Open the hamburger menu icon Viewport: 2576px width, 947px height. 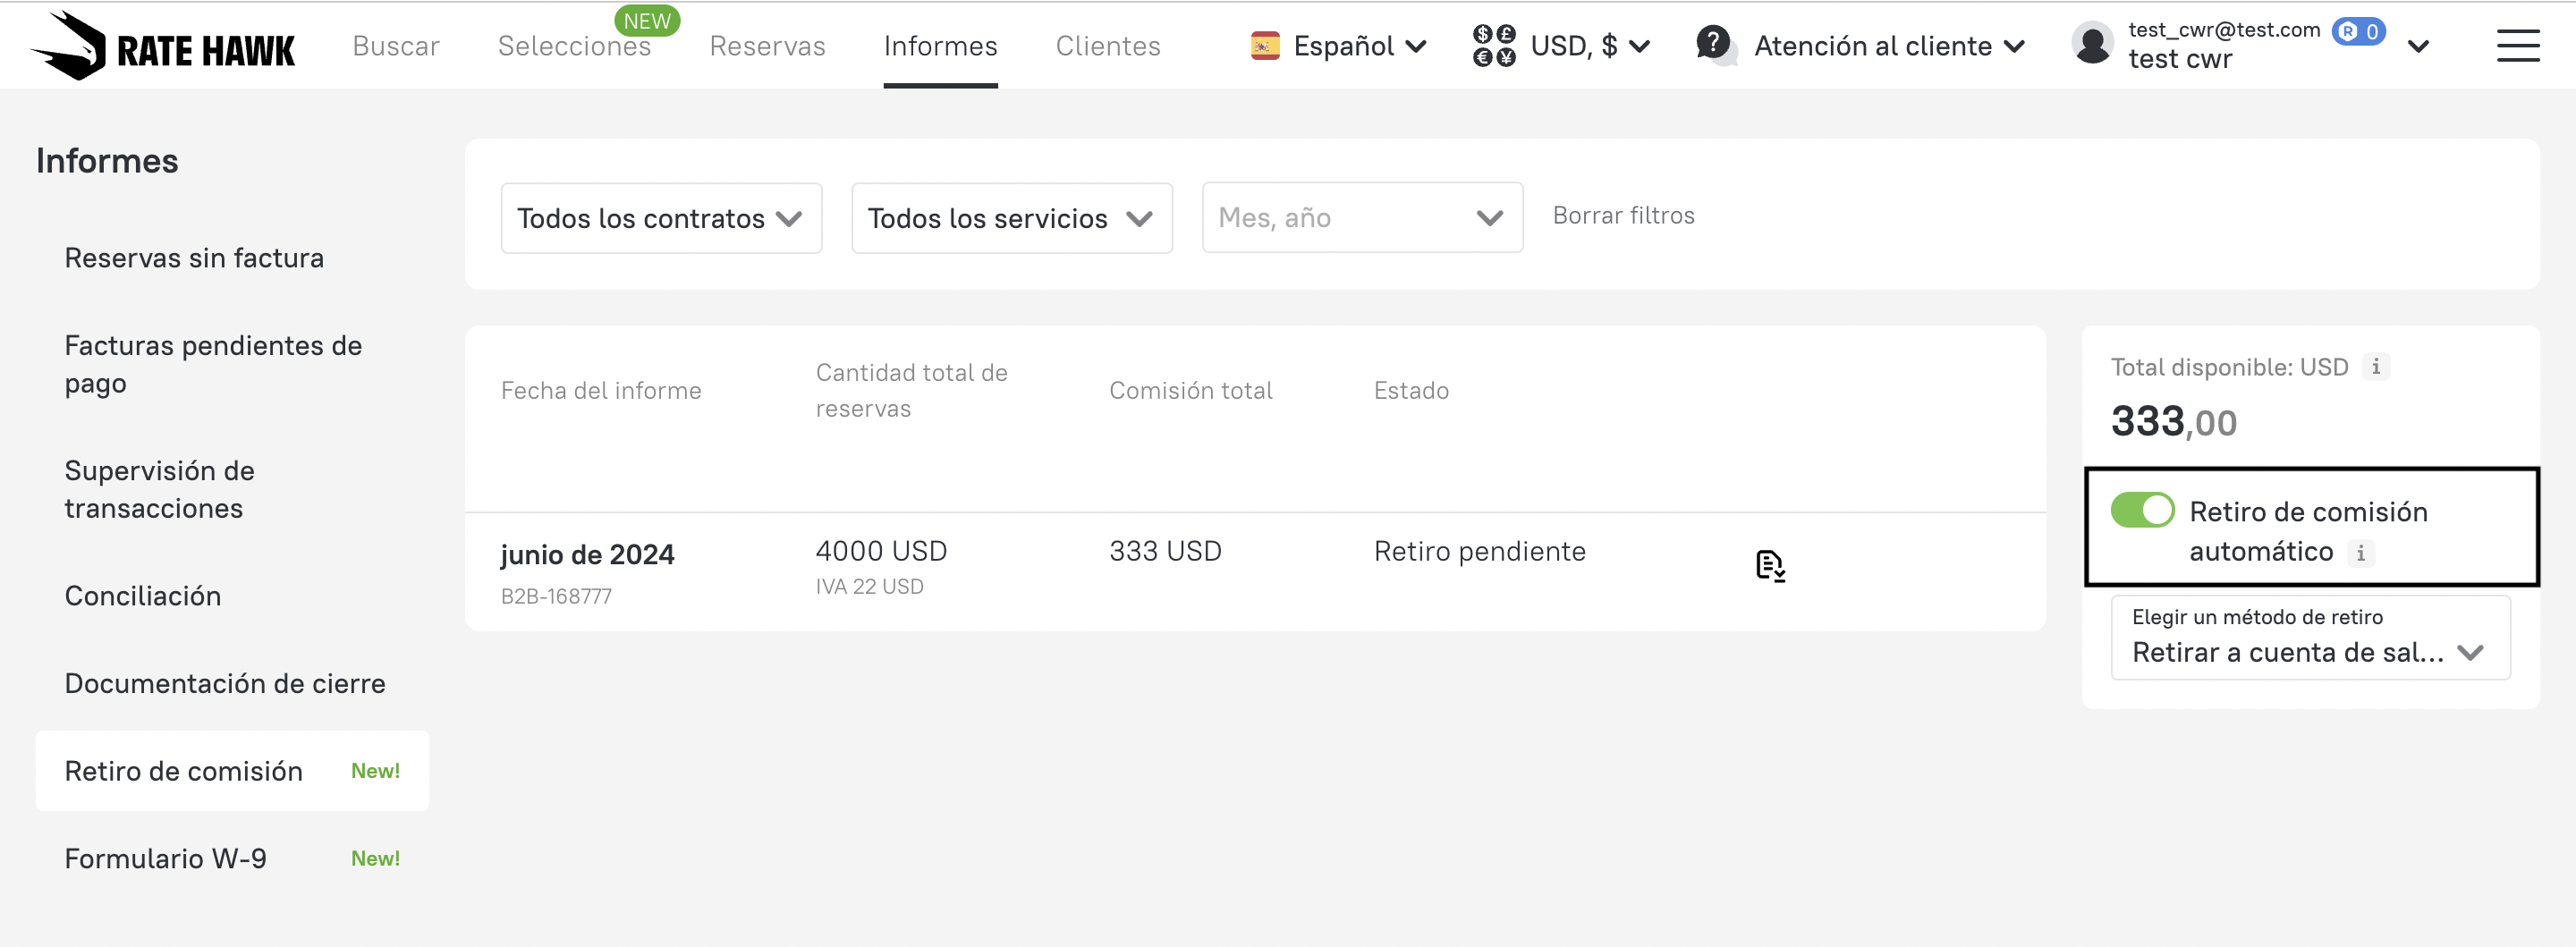pos(2516,46)
